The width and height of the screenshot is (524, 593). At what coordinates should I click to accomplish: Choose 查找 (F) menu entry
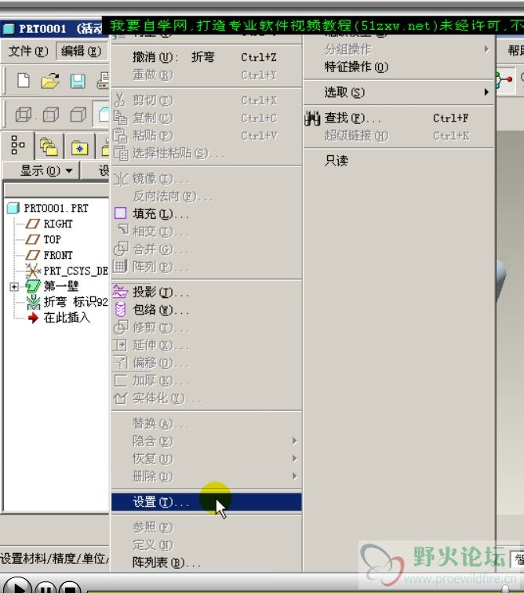(398, 118)
